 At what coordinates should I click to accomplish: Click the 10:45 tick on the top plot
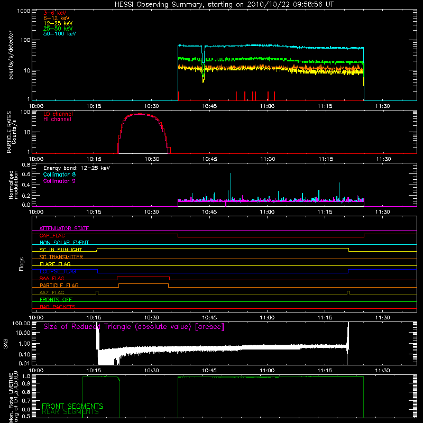(209, 106)
